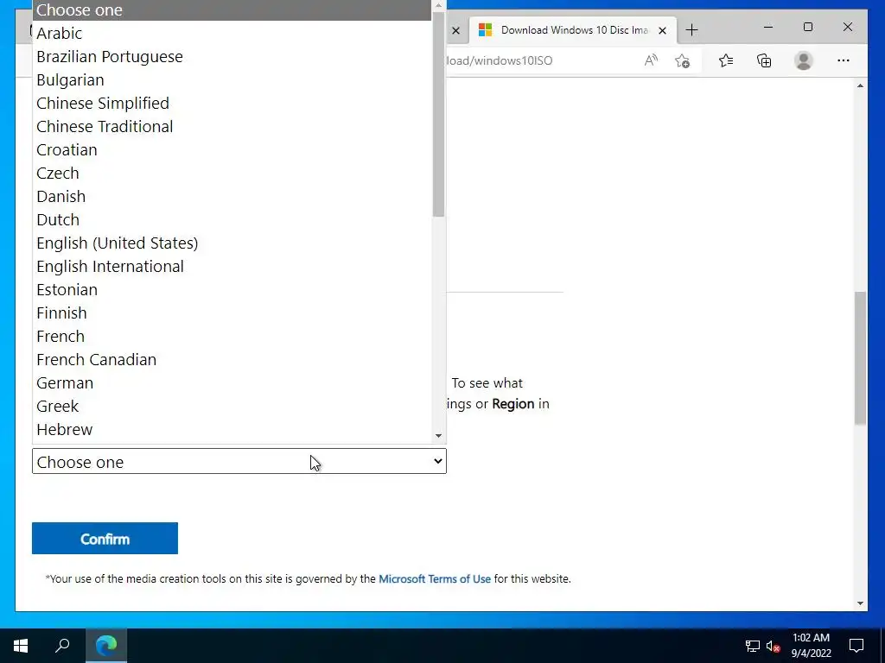This screenshot has height=663, width=885.
Task: Choose Bulgarian in the dropdown list
Action: point(232,80)
